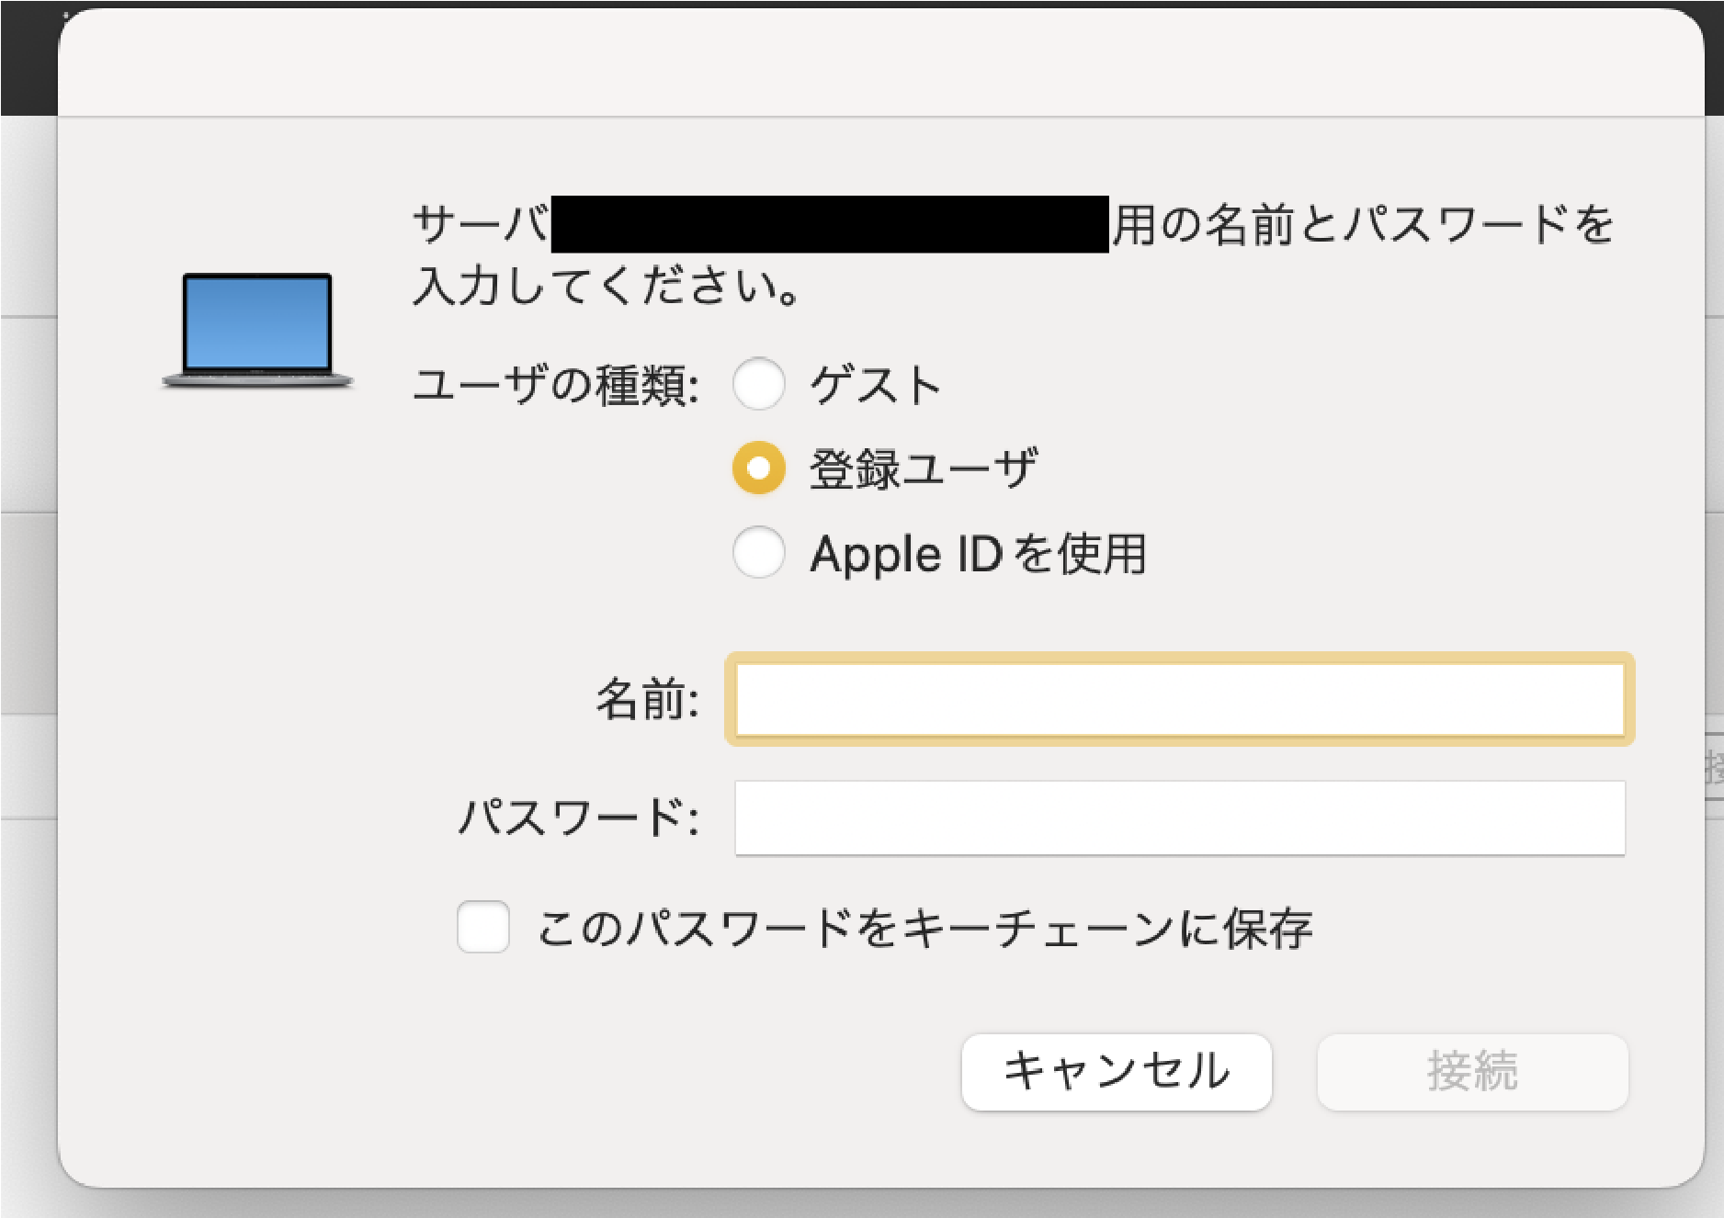Click the ユーザの種類: label
The height and width of the screenshot is (1218, 1724).
pos(555,385)
